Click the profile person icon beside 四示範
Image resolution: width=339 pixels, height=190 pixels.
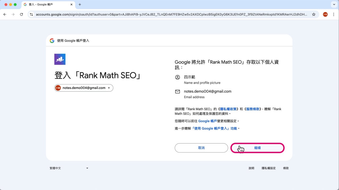[177, 77]
